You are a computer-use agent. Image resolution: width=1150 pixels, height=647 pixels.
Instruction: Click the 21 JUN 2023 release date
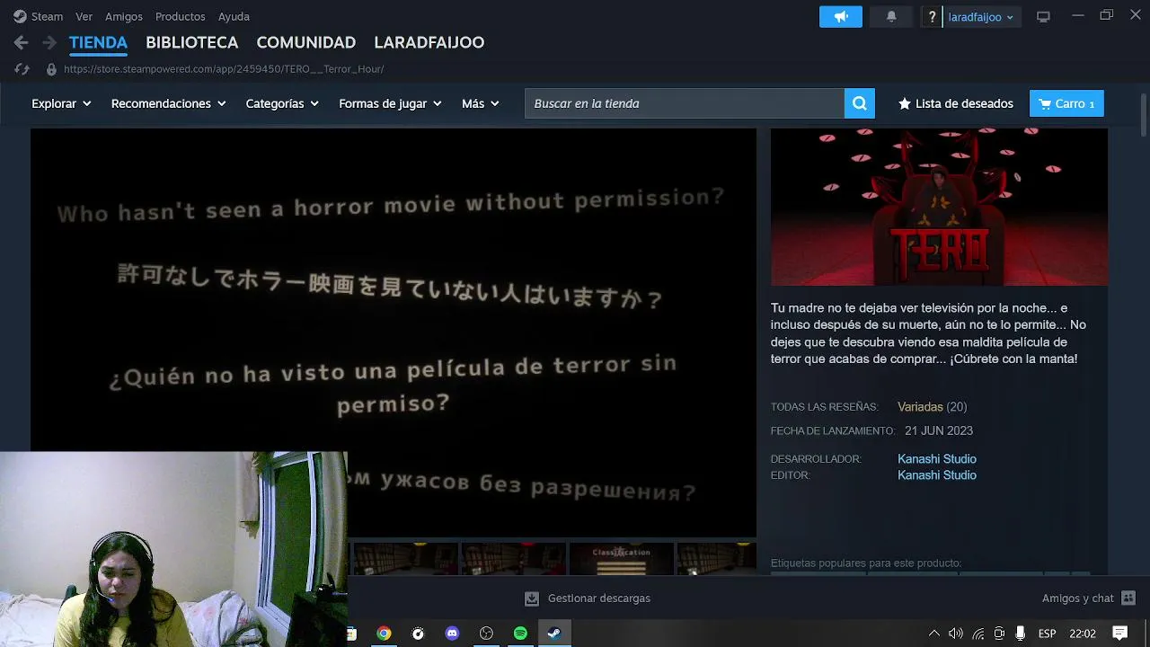(939, 430)
